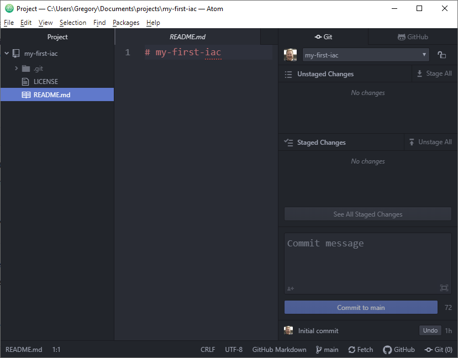The width and height of the screenshot is (458, 358).
Task: Open the Packages menu
Action: (x=126, y=23)
